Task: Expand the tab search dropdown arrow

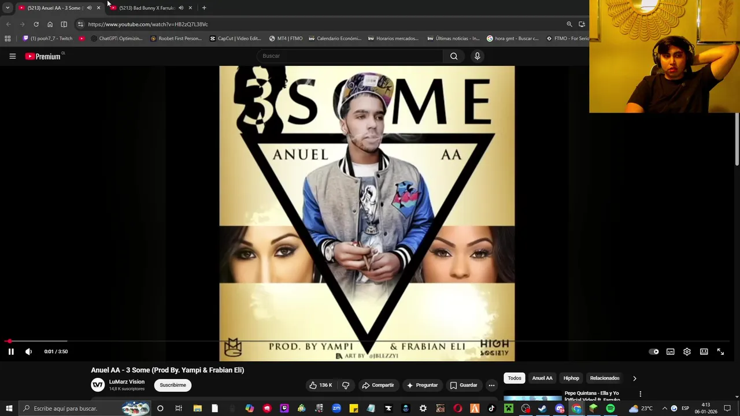Action: tap(8, 8)
